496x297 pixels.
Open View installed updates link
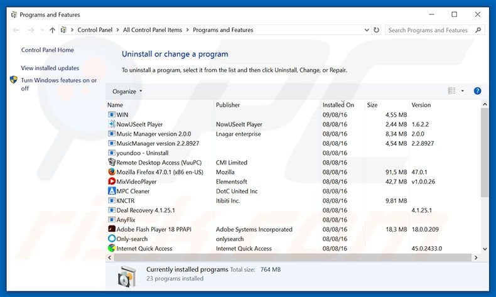pyautogui.click(x=50, y=68)
